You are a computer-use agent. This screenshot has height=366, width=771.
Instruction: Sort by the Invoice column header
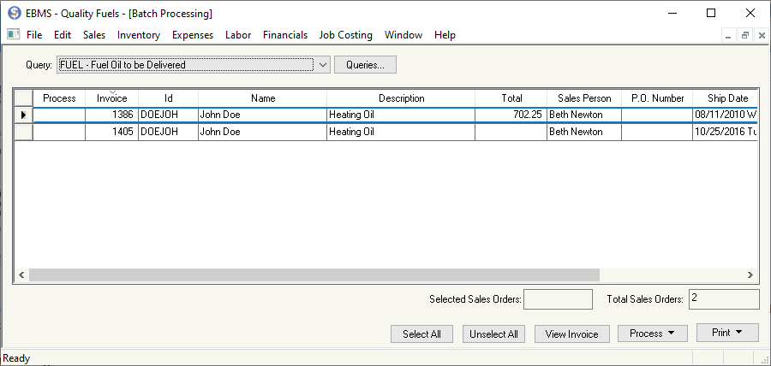(111, 98)
